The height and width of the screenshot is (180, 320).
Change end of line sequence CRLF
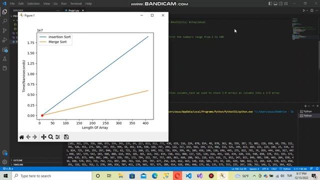click(274, 169)
